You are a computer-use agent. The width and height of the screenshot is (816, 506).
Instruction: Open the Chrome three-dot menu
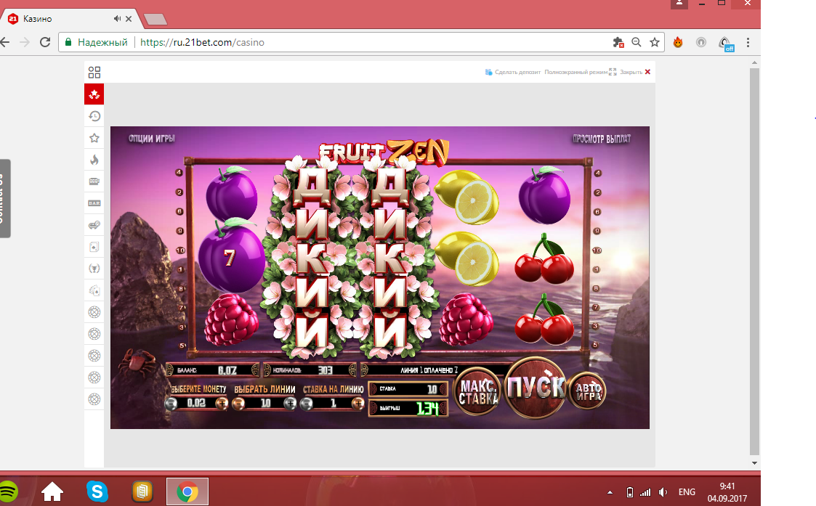[748, 43]
